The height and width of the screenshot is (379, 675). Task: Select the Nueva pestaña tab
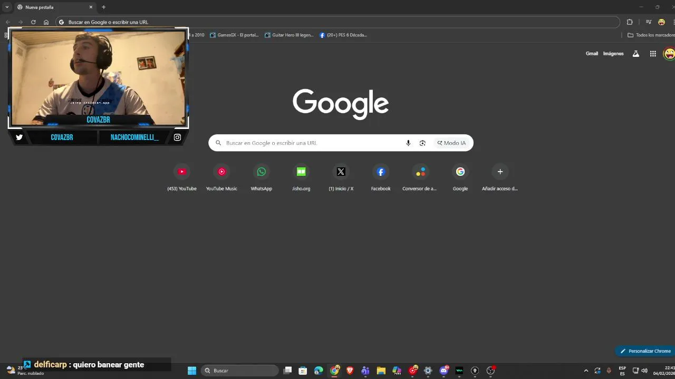pyautogui.click(x=54, y=7)
